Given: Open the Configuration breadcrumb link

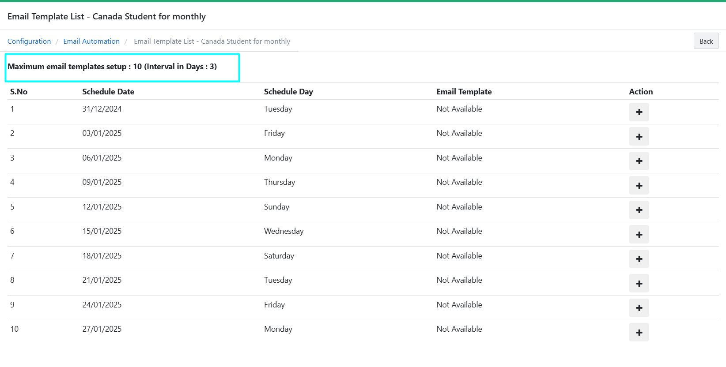Looking at the screenshot, I should [29, 41].
